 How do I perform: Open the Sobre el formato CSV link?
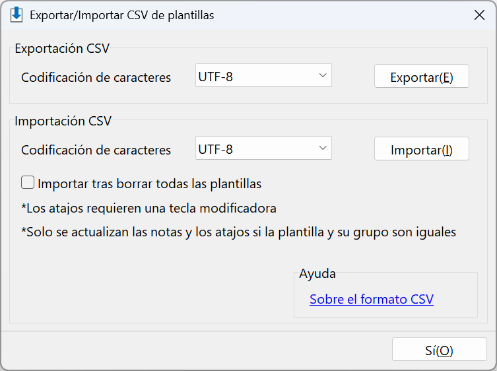[372, 299]
